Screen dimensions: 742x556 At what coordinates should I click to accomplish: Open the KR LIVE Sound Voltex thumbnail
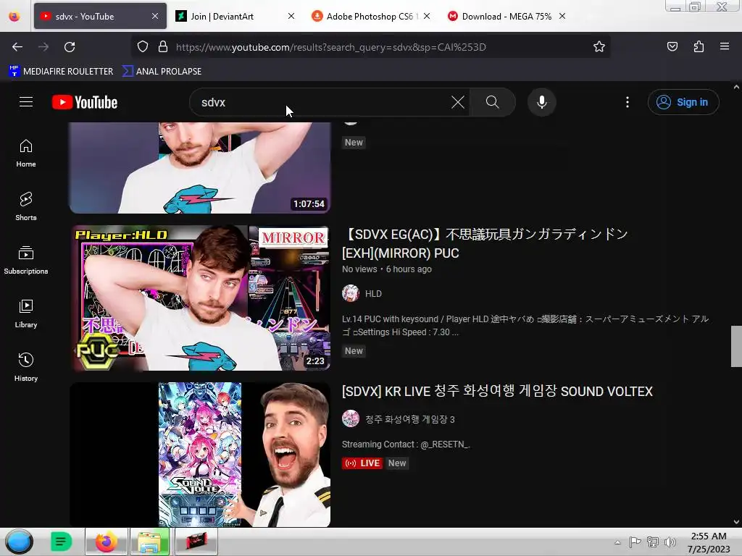(x=200, y=455)
